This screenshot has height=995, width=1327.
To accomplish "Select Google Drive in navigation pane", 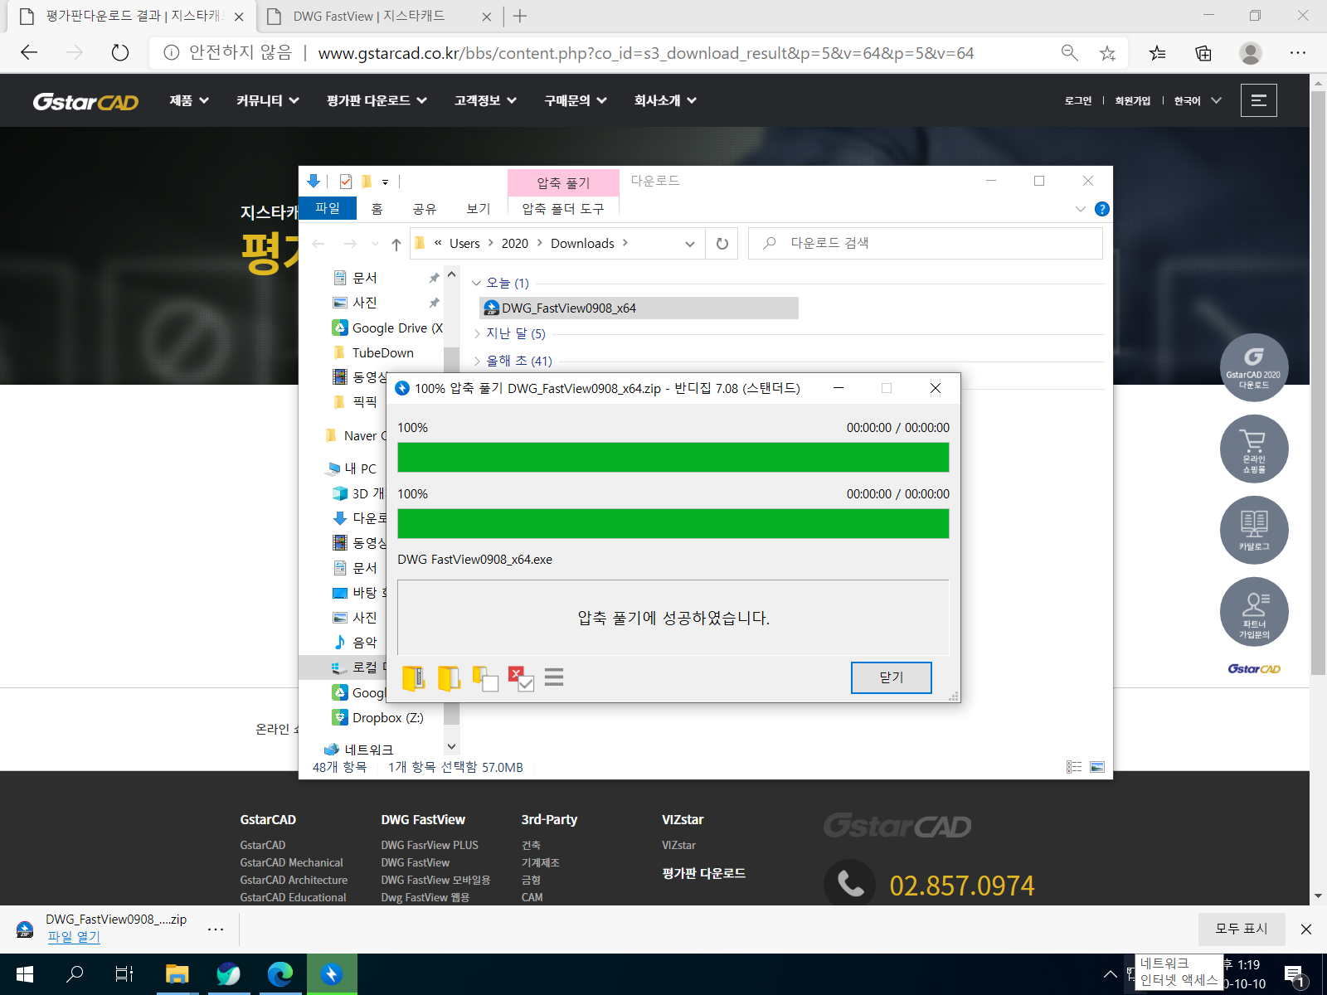I will [x=387, y=328].
